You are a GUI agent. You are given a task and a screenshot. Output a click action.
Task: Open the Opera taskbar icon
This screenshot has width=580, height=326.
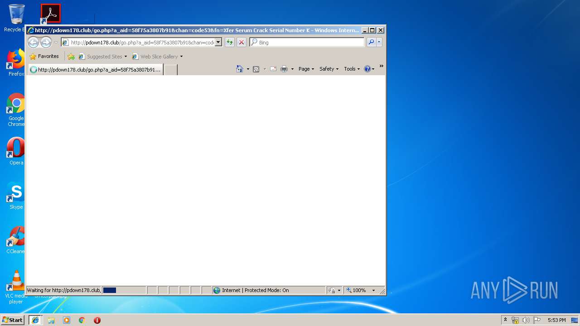click(x=97, y=320)
